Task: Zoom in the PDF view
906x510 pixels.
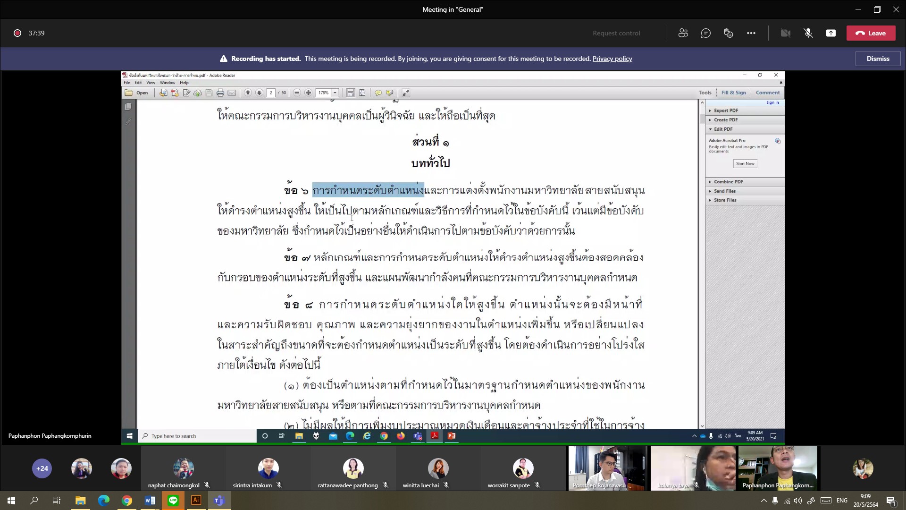Action: point(308,93)
